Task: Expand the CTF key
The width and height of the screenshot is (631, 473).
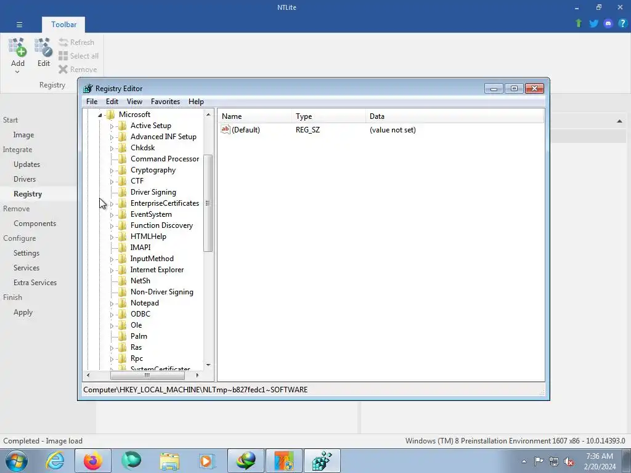Action: coord(112,182)
